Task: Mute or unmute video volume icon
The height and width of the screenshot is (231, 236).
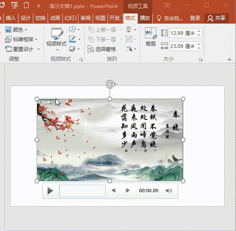Action: (169, 191)
